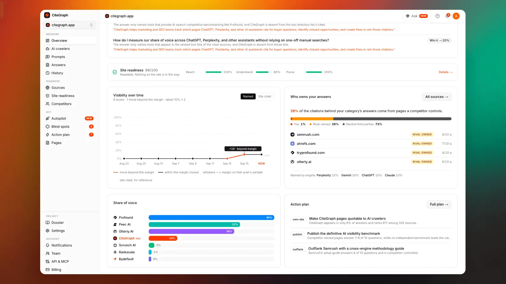The width and height of the screenshot is (506, 284).
Task: Click the Notifications bell icon in sidebar
Action: click(x=47, y=245)
